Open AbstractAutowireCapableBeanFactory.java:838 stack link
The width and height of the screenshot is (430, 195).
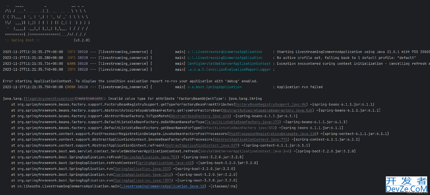click(x=268, y=110)
